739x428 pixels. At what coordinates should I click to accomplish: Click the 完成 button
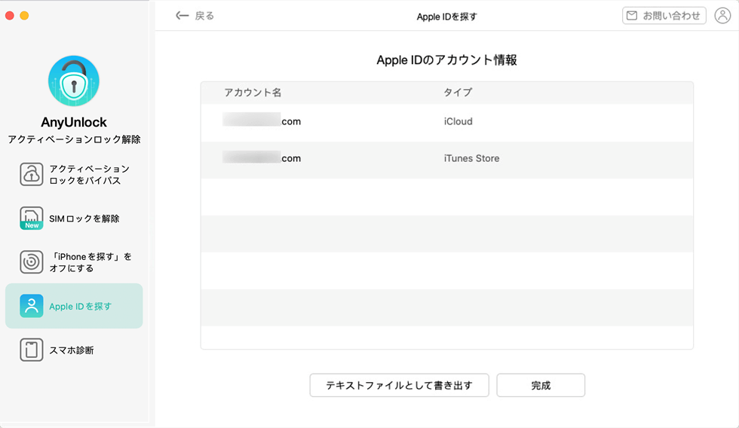coord(541,385)
